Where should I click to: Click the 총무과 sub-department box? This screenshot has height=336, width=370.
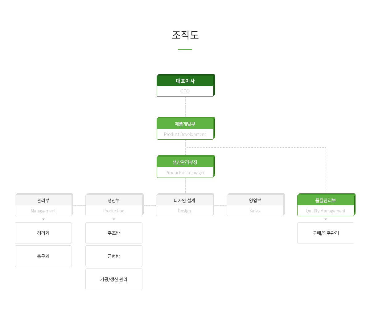[43, 256]
